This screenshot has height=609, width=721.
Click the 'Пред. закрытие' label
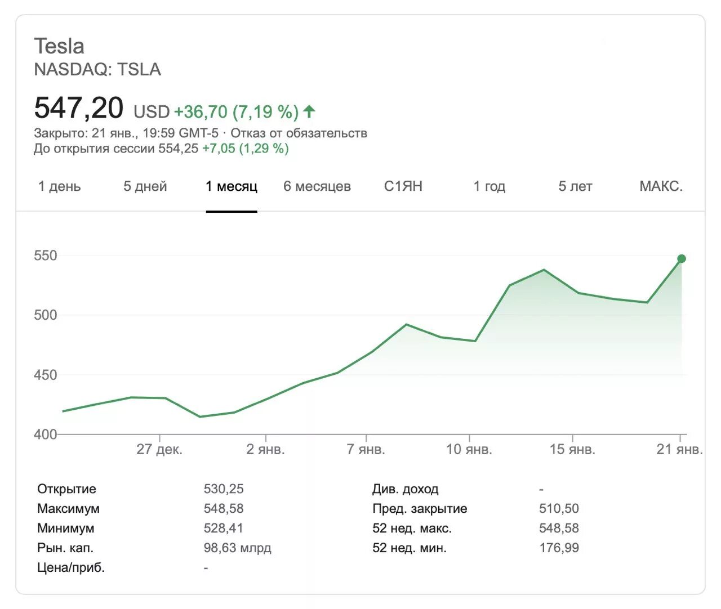point(420,508)
